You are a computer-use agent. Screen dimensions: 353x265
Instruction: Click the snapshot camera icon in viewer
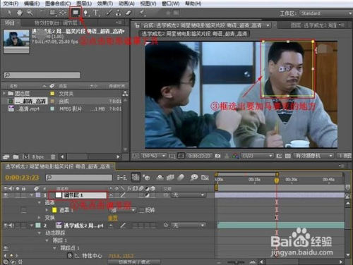tap(218, 156)
